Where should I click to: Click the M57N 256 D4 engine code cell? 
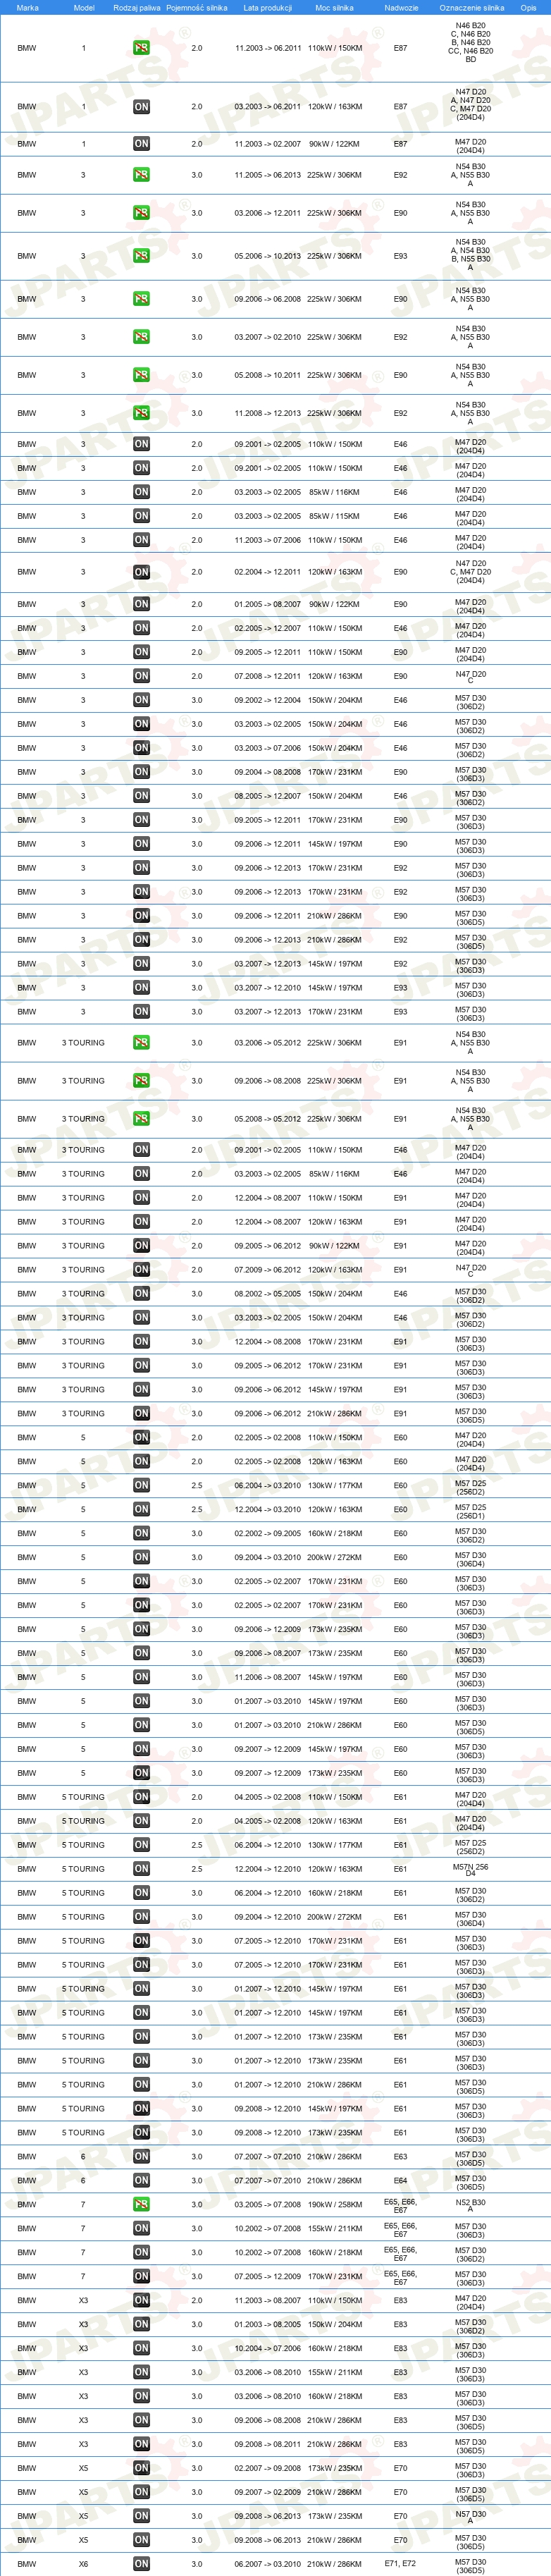pos(471,1869)
